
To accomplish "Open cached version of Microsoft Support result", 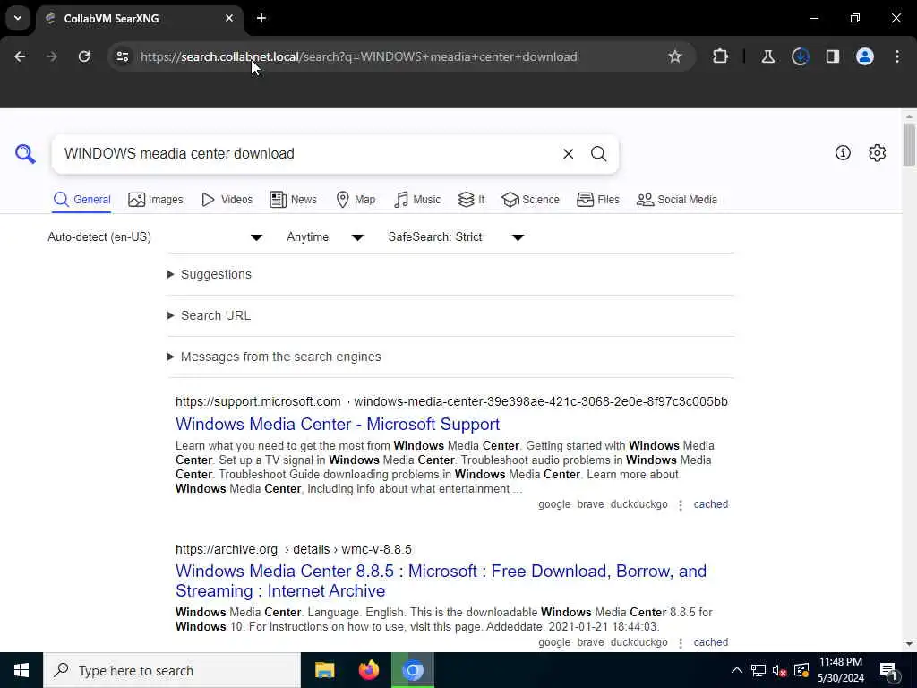I will pyautogui.click(x=710, y=504).
